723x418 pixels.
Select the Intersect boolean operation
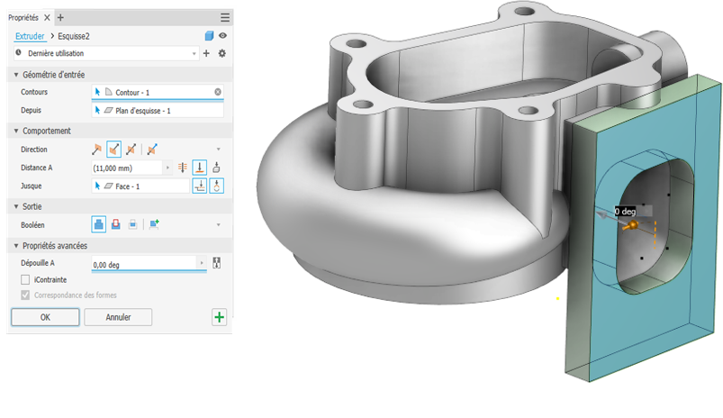(132, 224)
